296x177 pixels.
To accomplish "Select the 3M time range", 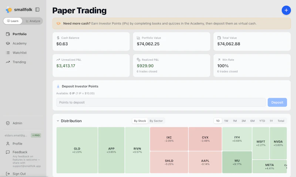I will 243,121.
